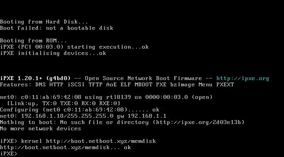
Task: Click the kernel command URL boot.netboot.xyz/memdisk
Action: pos(101,141)
